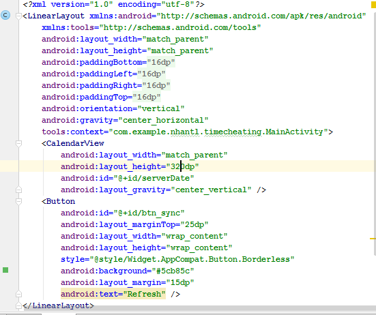Click the underlined nhantl package name
The image size is (376, 315).
point(185,132)
